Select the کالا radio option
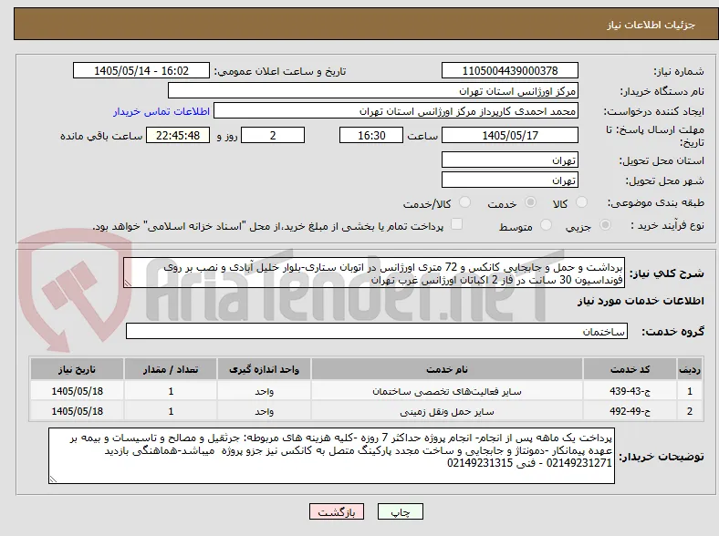The image size is (719, 536). coord(581,202)
